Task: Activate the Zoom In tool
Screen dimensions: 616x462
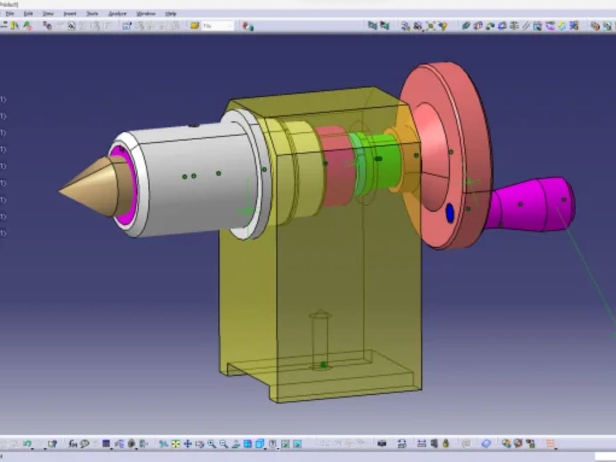Action: coord(210,442)
